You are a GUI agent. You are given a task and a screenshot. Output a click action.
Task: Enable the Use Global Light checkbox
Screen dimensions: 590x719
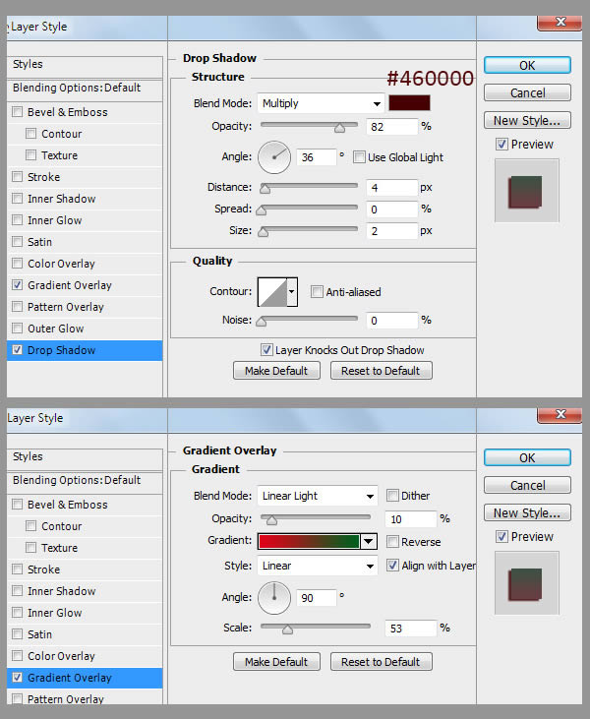pos(360,156)
